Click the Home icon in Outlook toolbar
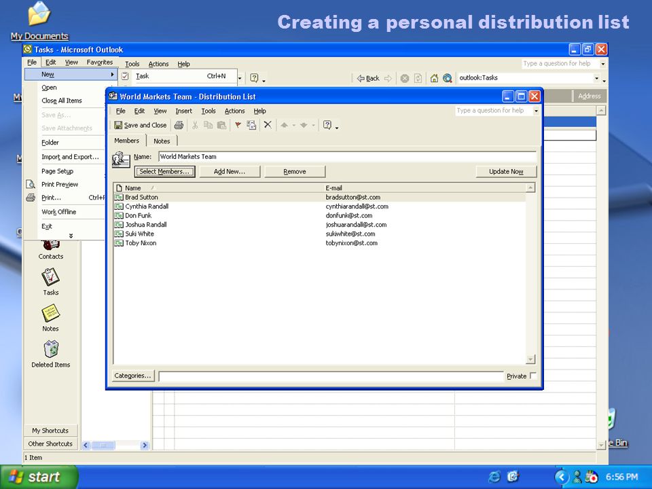The image size is (652, 489). tap(434, 78)
